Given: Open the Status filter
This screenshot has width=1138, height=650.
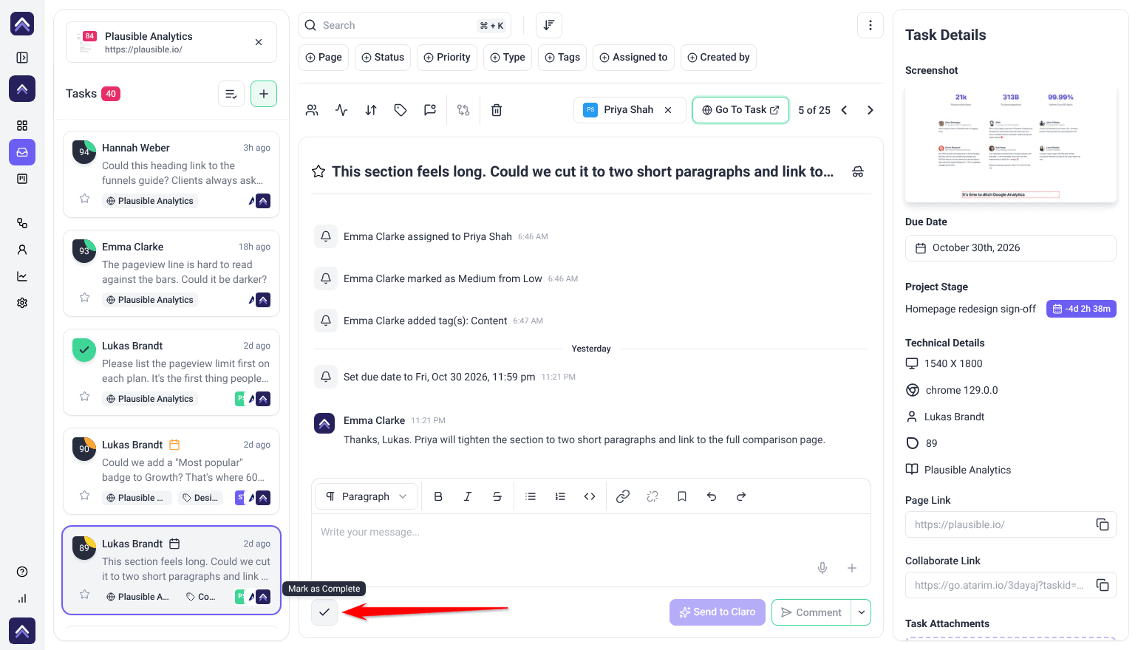Looking at the screenshot, I should 383,58.
